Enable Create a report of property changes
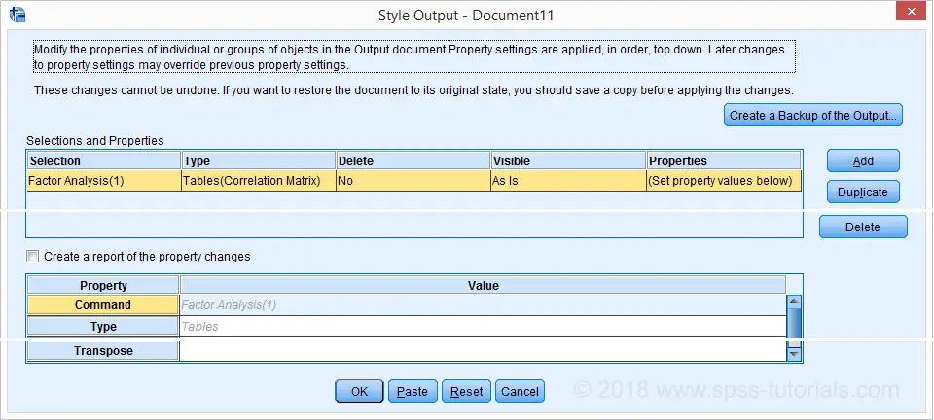Screen dimensions: 934x420 tap(33, 257)
